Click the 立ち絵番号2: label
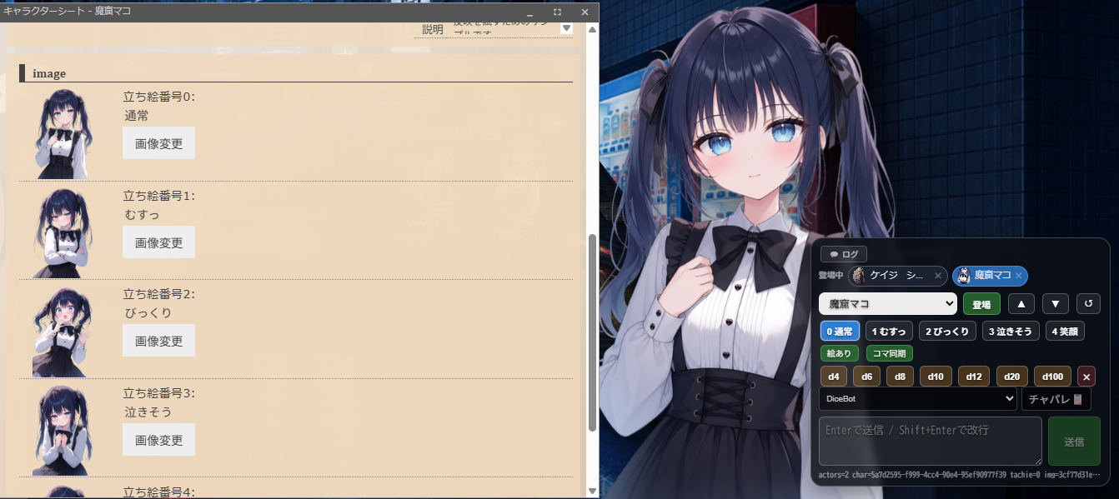Viewport: 1119px width, 499px height. [x=158, y=294]
